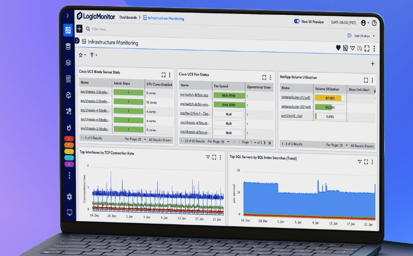Open Per Page dropdown in Blade Server Stats
Viewport: 413px width, 256px height.
[x=136, y=139]
